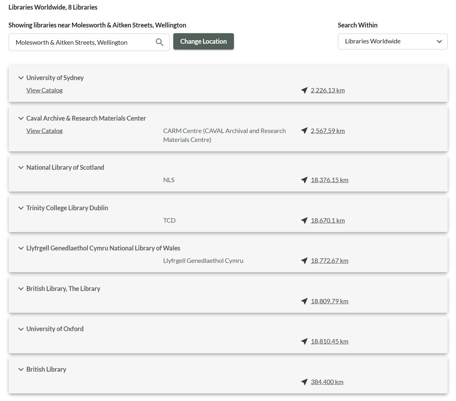This screenshot has height=401, width=456.
Task: Collapse the University of Sydney entry
Action: pos(21,78)
